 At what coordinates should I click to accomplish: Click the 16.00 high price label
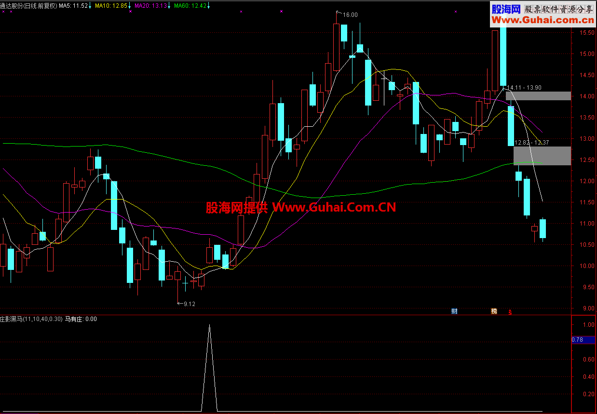[350, 15]
